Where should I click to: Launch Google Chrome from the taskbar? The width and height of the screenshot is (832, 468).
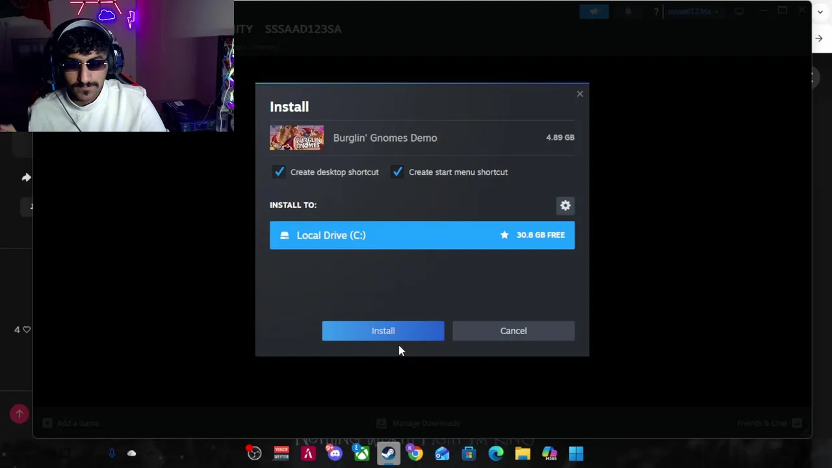tap(415, 453)
